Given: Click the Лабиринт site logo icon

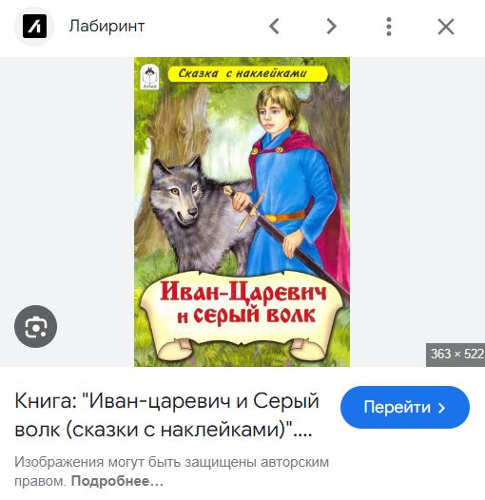Looking at the screenshot, I should [x=34, y=27].
